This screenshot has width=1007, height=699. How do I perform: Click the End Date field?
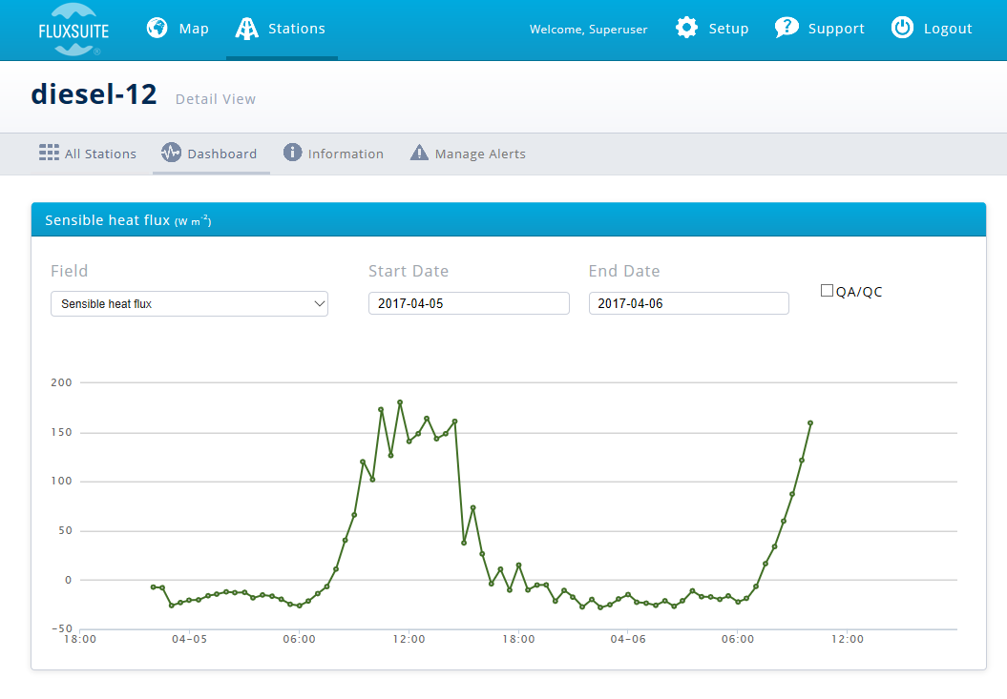click(x=688, y=303)
